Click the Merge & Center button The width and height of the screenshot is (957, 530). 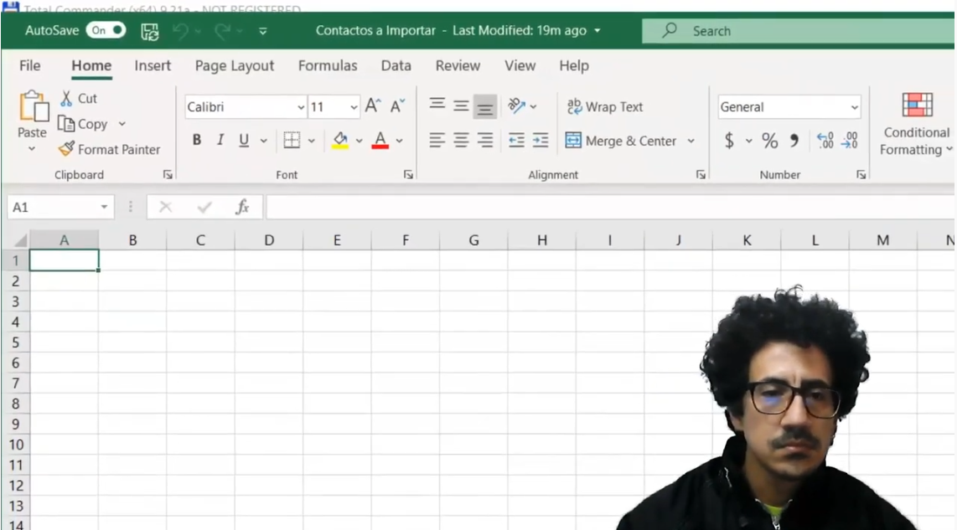[621, 141]
